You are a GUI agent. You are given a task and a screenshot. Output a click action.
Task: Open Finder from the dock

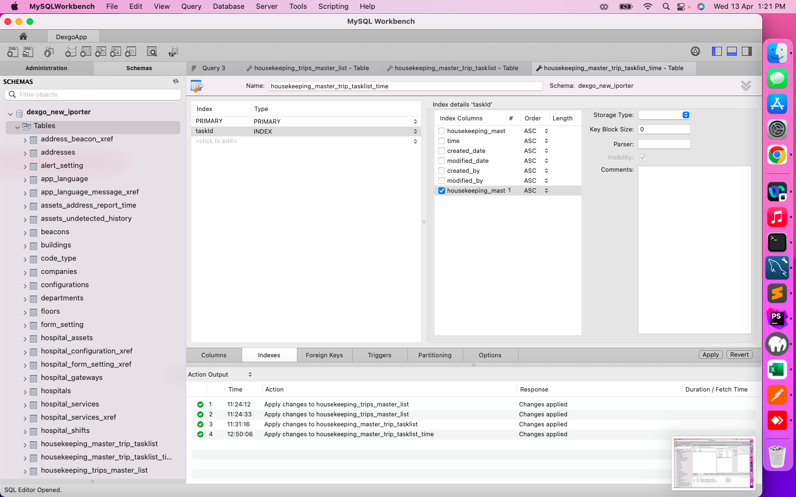pos(777,53)
